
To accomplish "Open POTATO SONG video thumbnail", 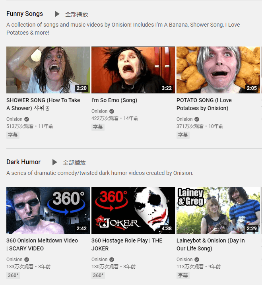I will (x=218, y=70).
